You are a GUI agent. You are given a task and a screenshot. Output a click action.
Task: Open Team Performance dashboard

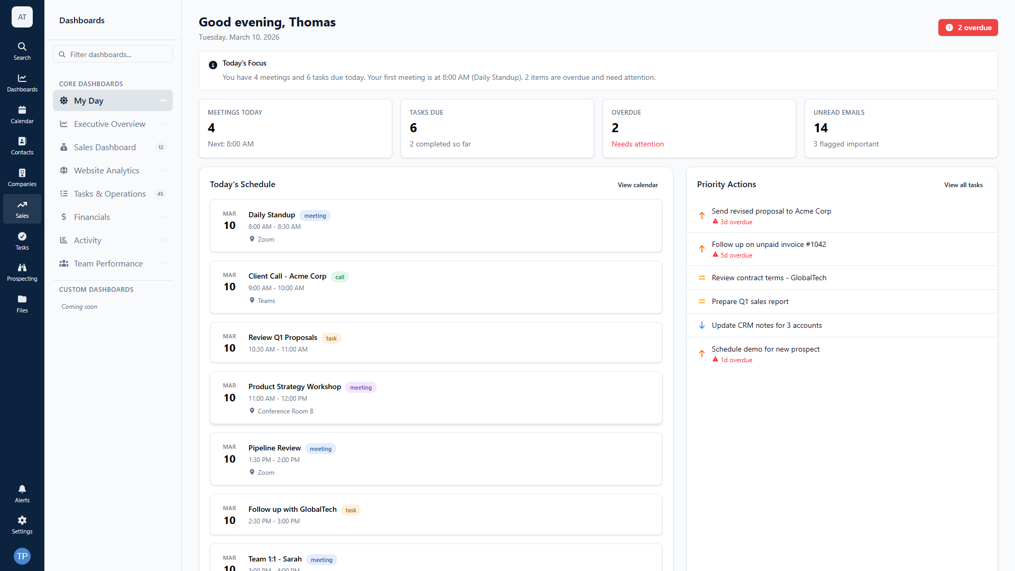click(113, 263)
